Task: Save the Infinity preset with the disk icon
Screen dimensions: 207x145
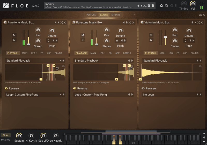Action: [149, 6]
